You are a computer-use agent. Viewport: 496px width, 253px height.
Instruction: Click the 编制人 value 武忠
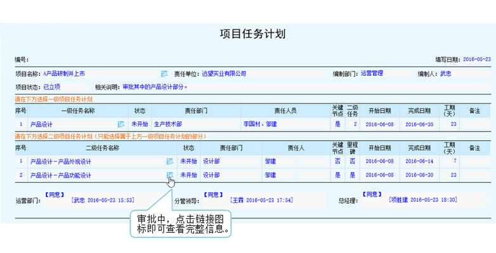(x=445, y=74)
